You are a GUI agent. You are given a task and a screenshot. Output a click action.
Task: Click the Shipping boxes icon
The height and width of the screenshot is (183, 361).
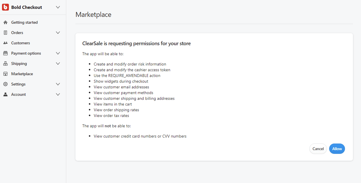(x=5, y=64)
